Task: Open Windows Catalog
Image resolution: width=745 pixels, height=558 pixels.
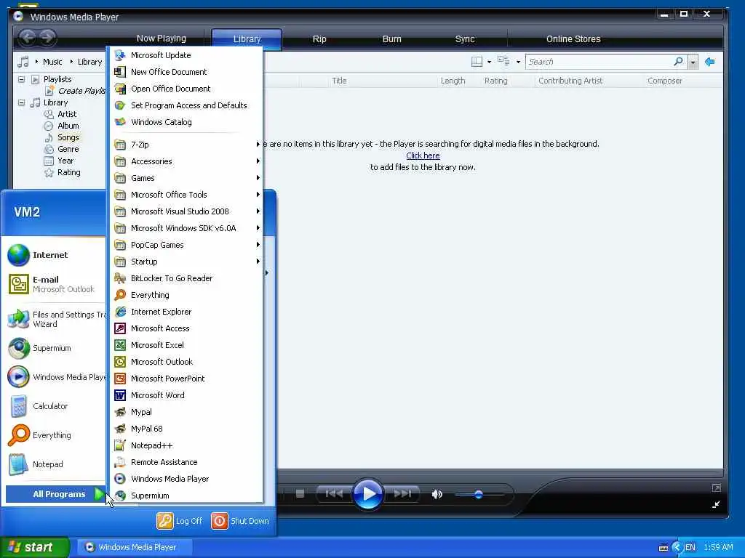Action: pos(186,122)
